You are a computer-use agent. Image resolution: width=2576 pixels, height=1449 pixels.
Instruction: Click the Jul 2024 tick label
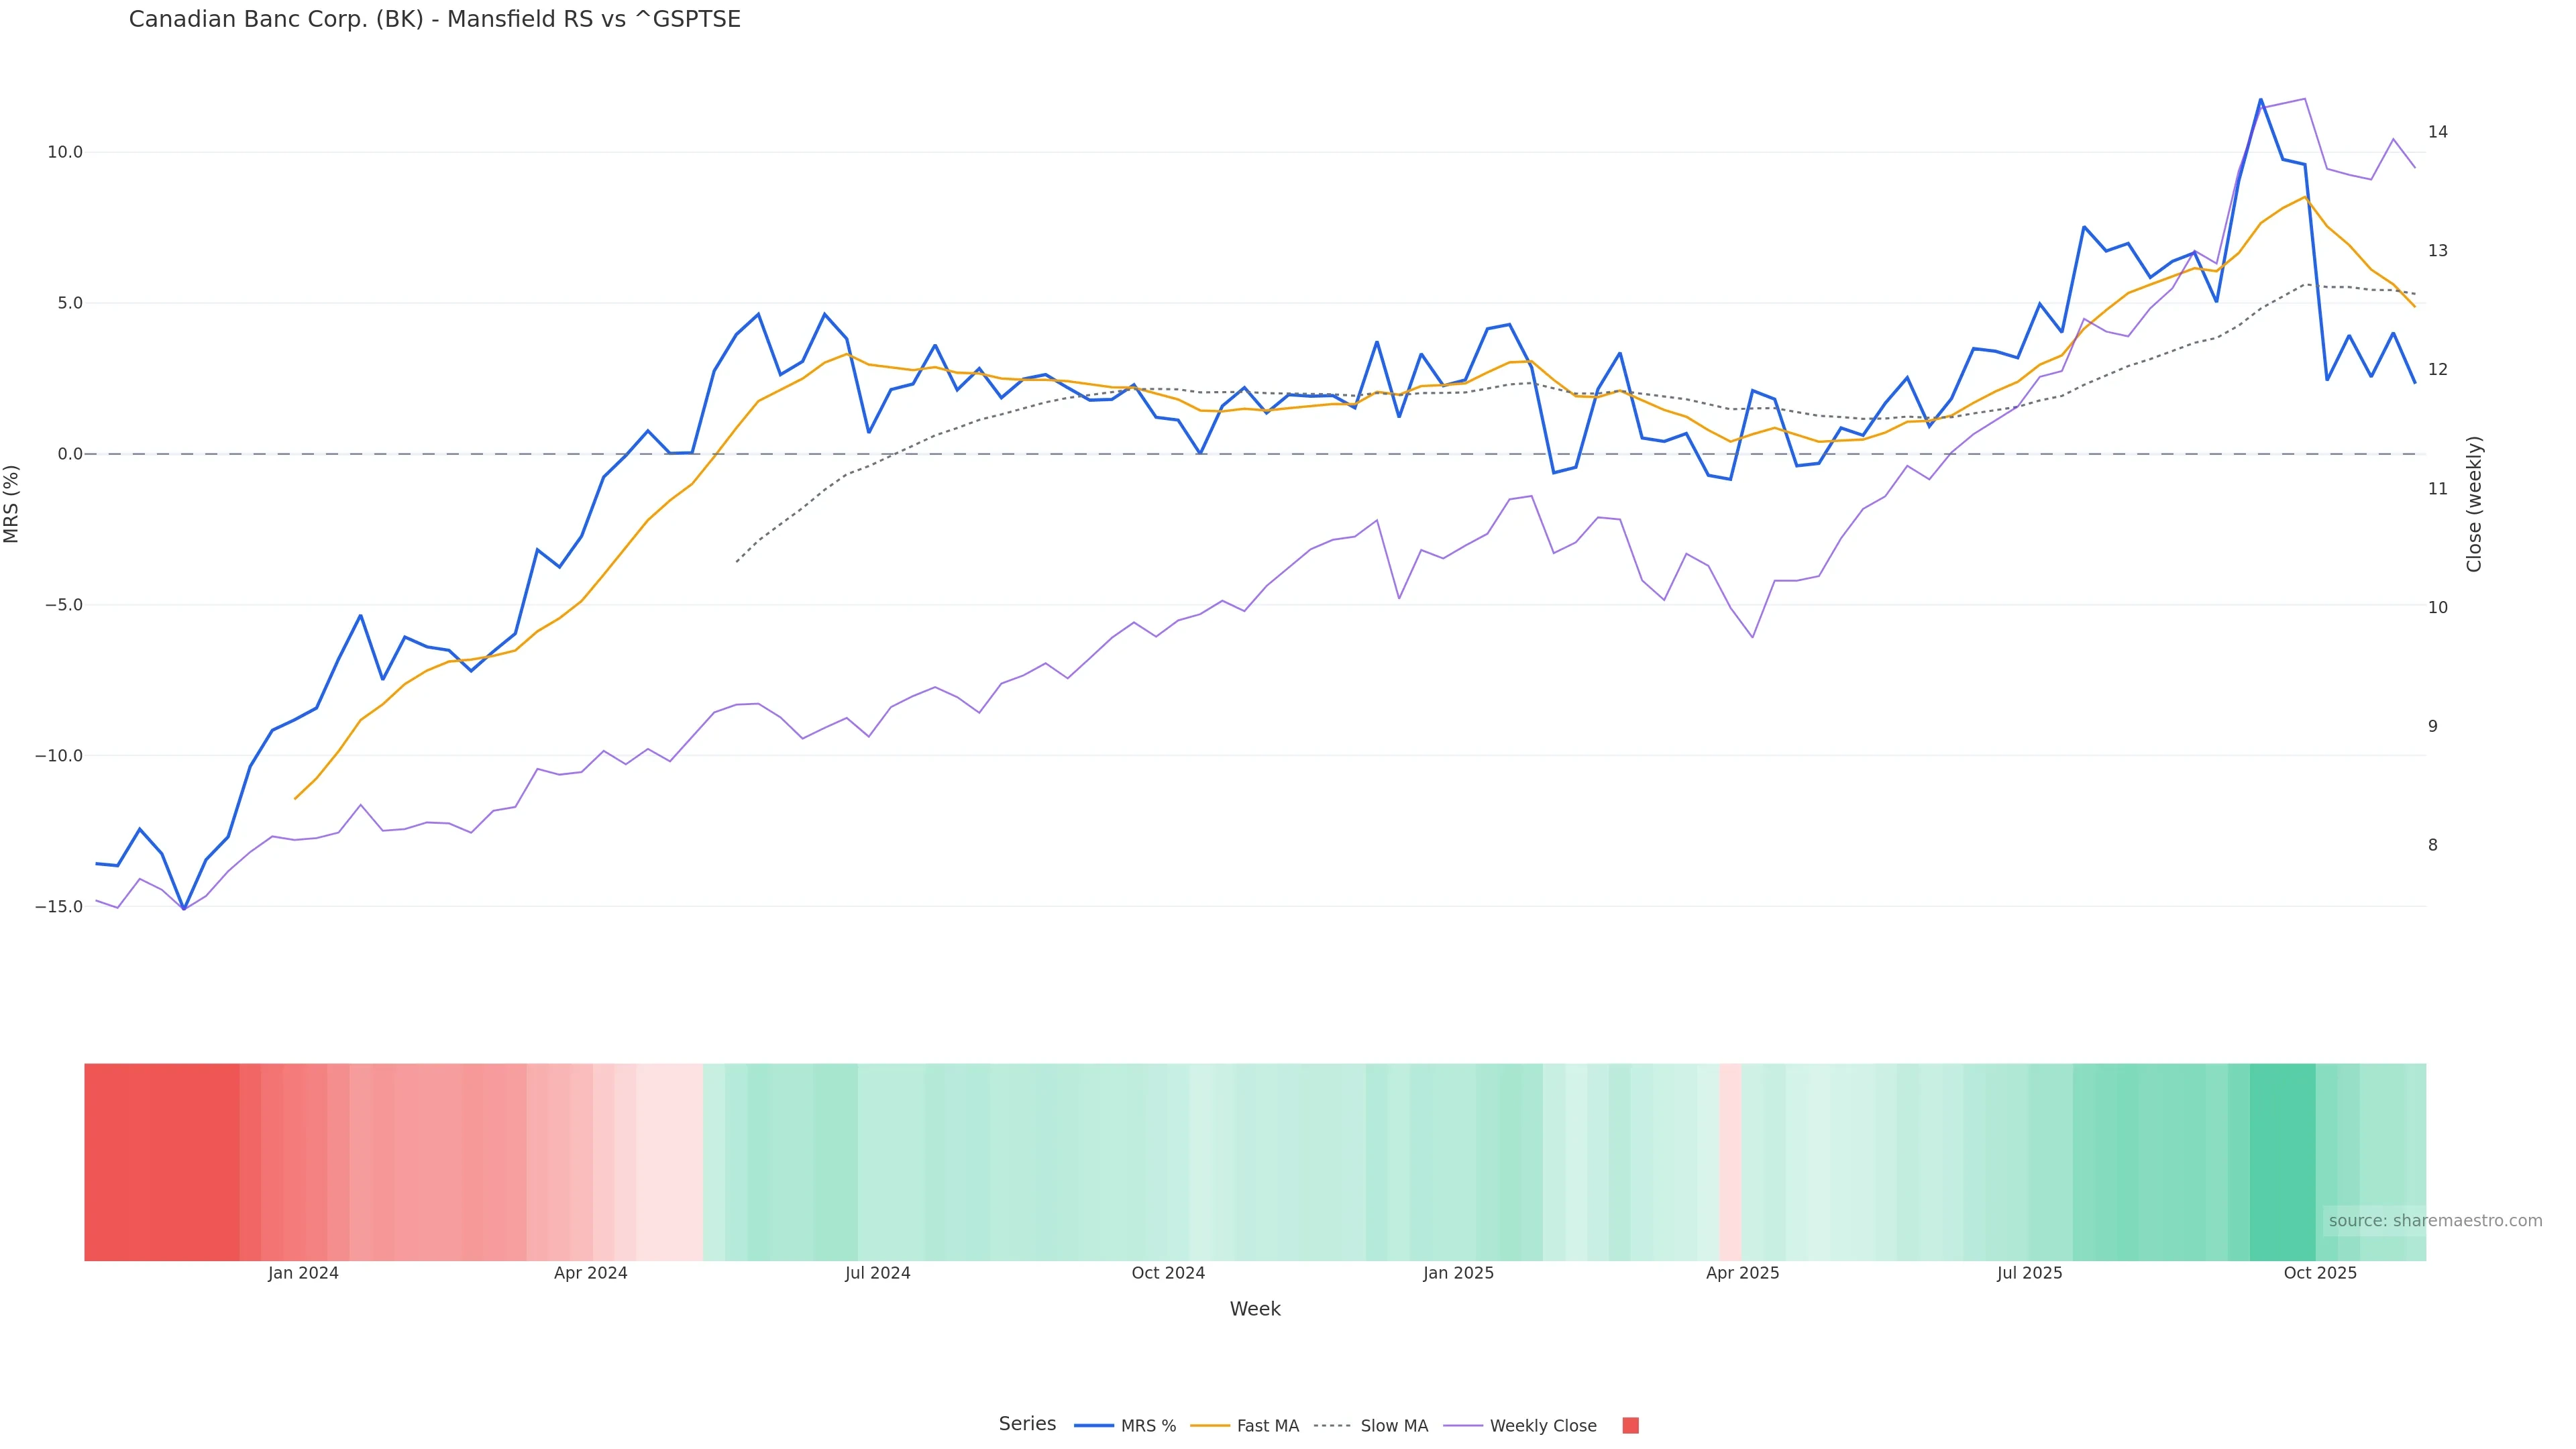(877, 1273)
